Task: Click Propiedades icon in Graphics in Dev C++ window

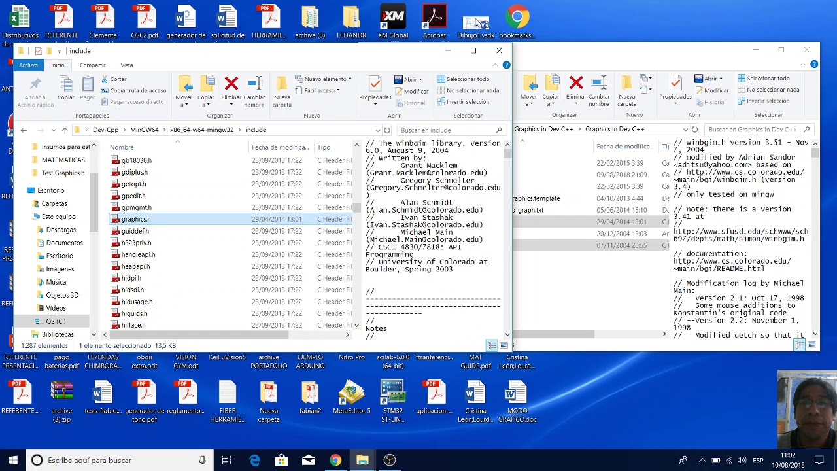Action: coord(675,83)
